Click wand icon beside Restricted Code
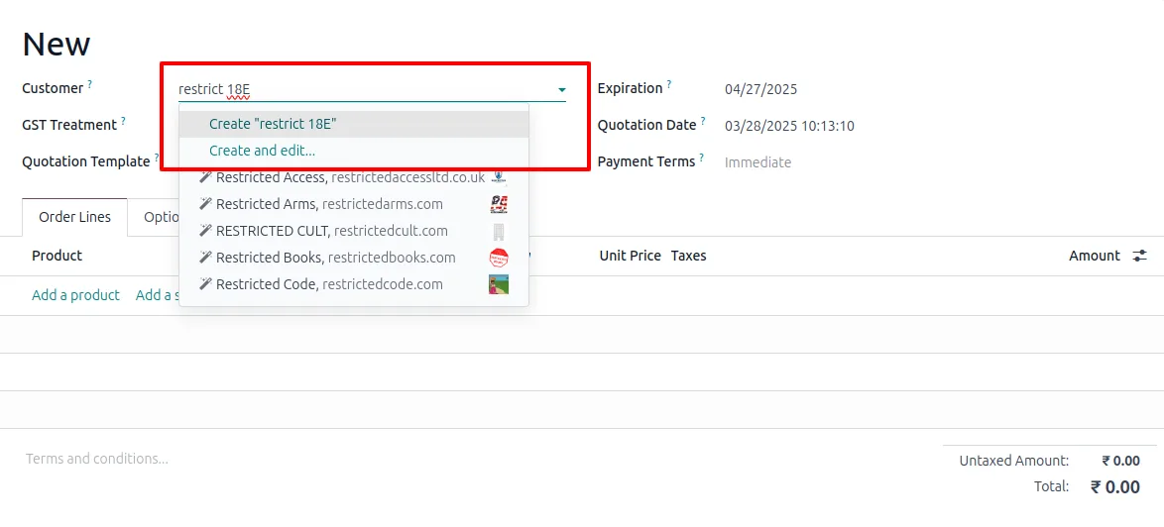This screenshot has height=527, width=1164. point(205,284)
